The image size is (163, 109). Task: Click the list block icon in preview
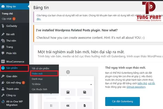tap(51, 105)
